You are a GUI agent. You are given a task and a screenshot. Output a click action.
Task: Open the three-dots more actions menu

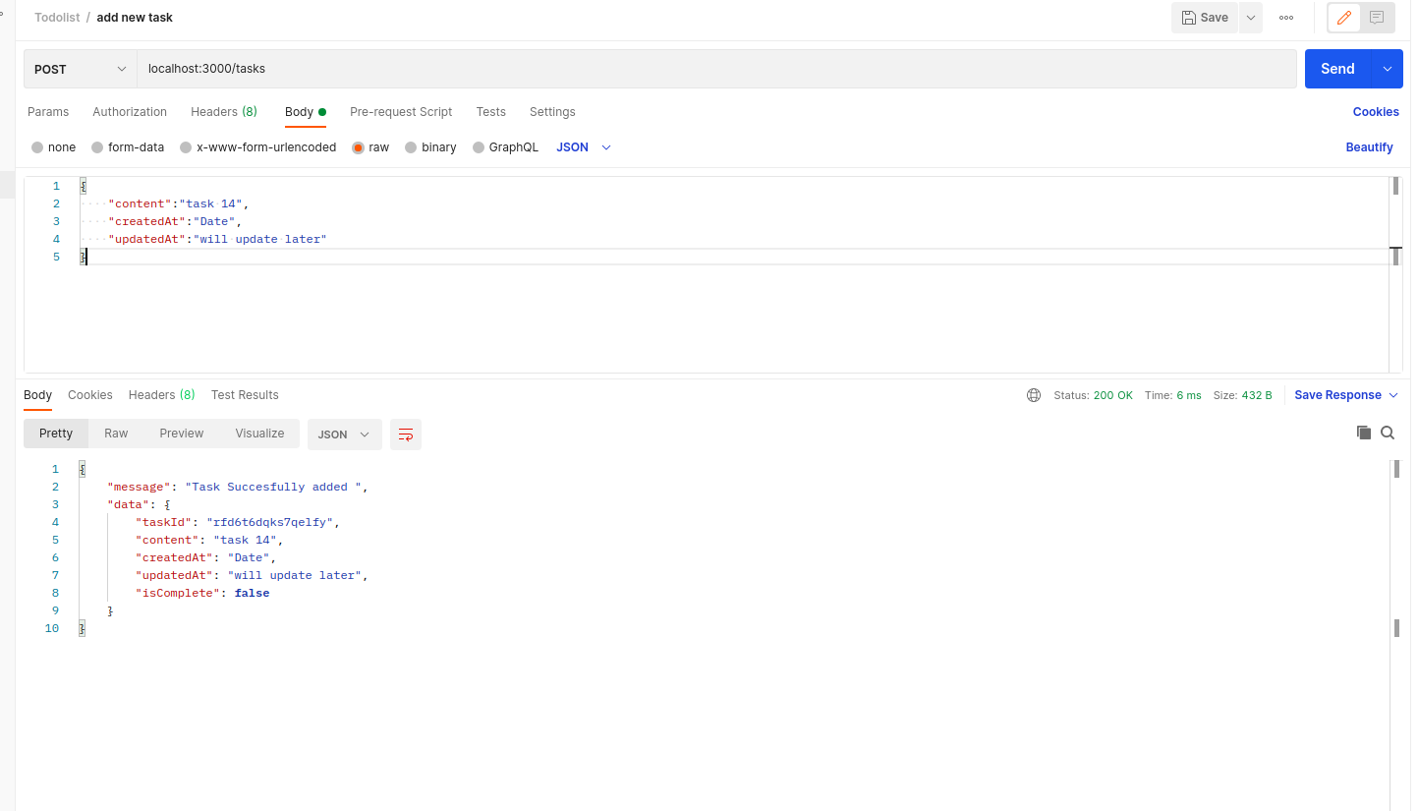pos(1286,18)
